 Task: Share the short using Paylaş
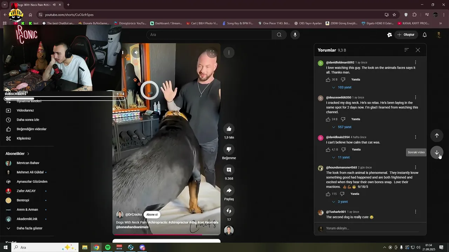pyautogui.click(x=229, y=190)
